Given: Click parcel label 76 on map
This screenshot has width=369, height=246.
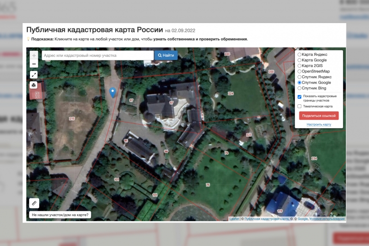Looking at the screenshot, I should tap(226, 153).
